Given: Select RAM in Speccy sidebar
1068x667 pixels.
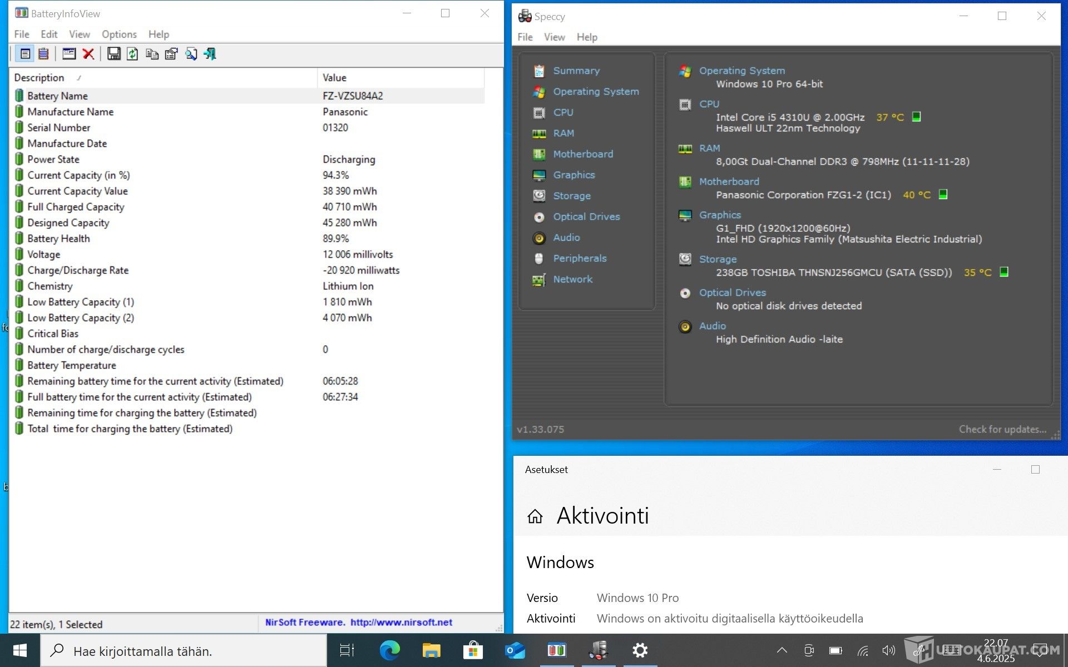Looking at the screenshot, I should pyautogui.click(x=563, y=133).
